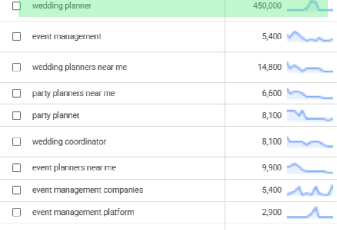
Task: Tick the event management platform checkbox
Action: click(17, 212)
